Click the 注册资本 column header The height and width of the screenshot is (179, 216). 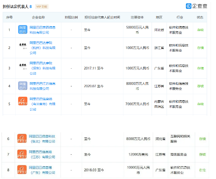pyautogui.click(x=137, y=17)
